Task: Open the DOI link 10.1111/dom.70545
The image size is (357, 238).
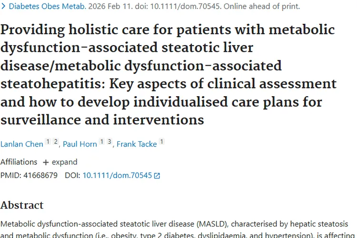Action: pyautogui.click(x=117, y=175)
